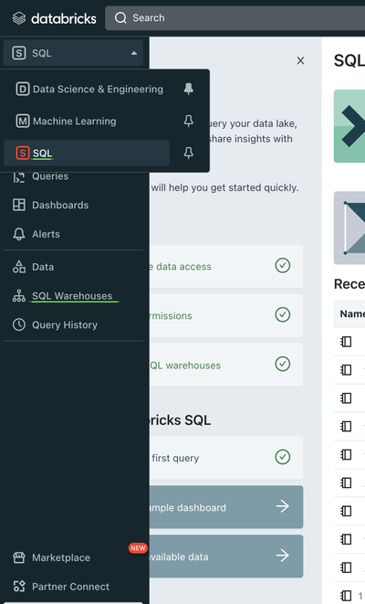Screen dimensions: 365x604
Task: Unpin Data Science & Engineering persona
Action: coord(189,89)
